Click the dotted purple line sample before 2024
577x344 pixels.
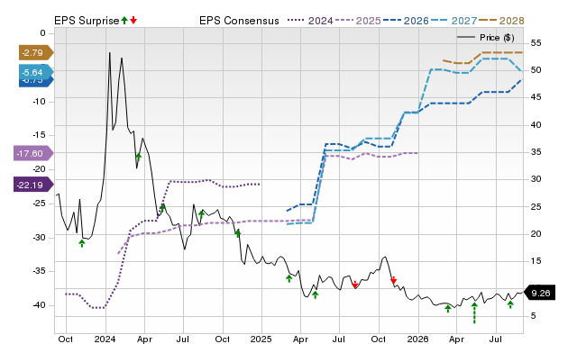(297, 21)
